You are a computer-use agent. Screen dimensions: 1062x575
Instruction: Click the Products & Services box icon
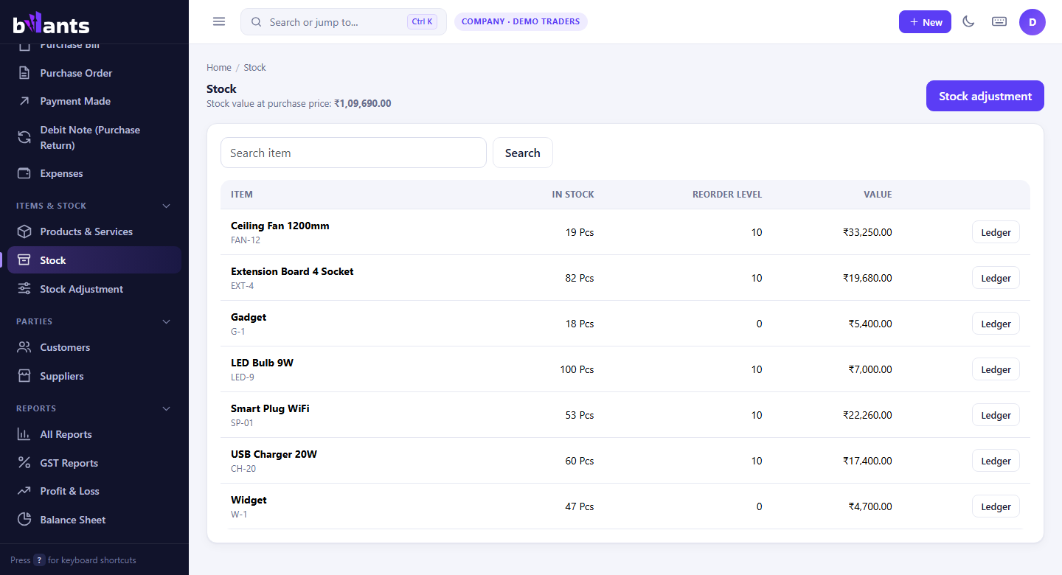(x=24, y=231)
